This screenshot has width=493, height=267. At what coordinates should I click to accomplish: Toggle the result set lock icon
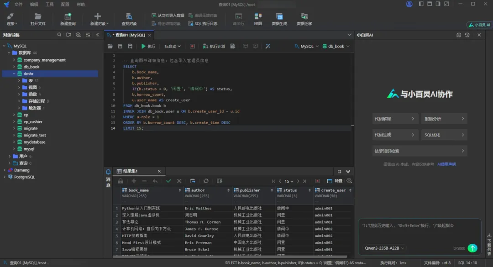[121, 181]
